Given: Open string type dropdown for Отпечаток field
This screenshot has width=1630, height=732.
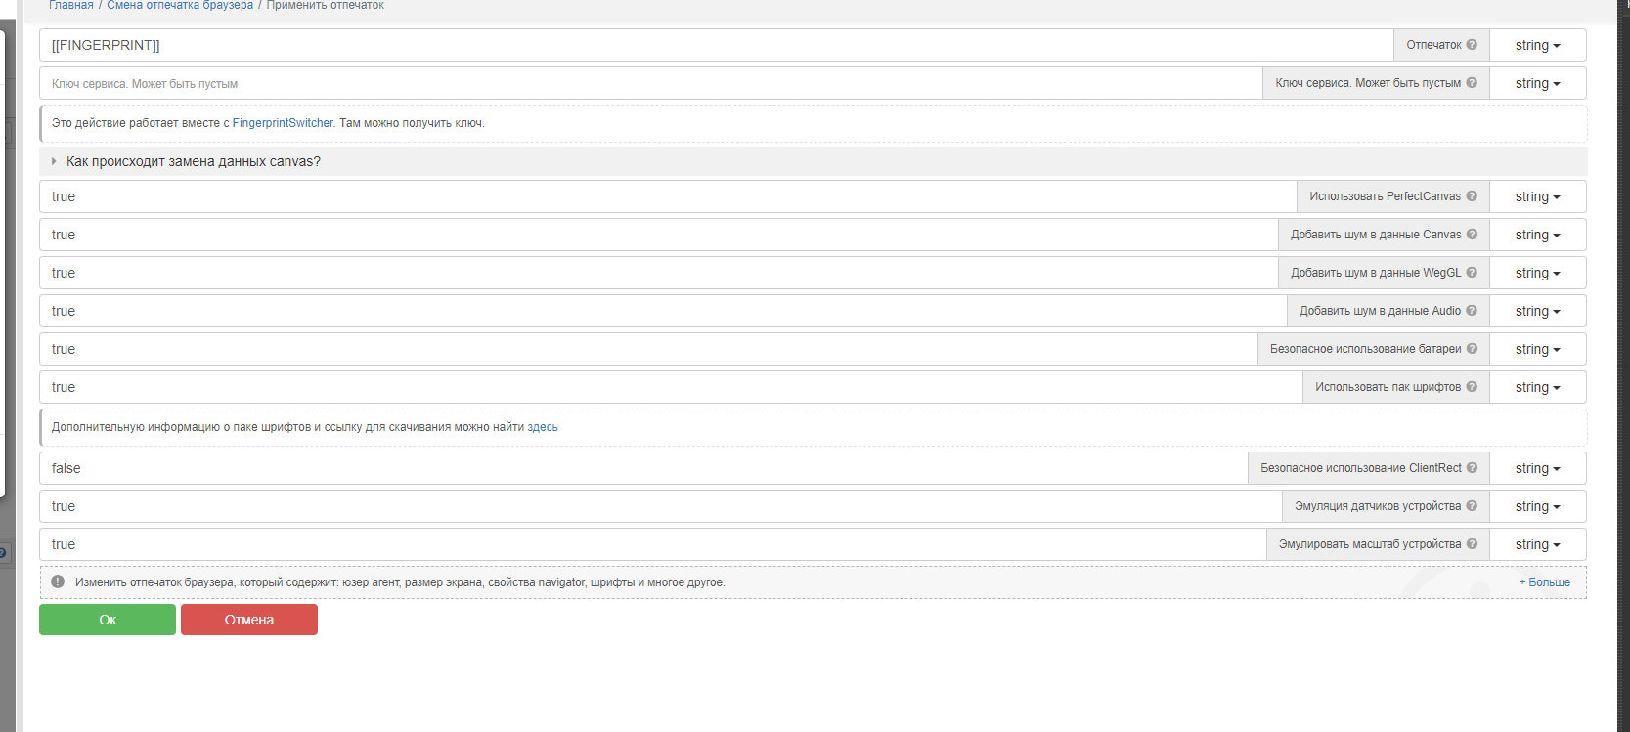Looking at the screenshot, I should coord(1537,45).
